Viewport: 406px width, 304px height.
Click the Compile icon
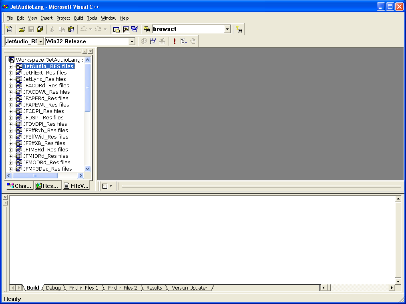[144, 41]
